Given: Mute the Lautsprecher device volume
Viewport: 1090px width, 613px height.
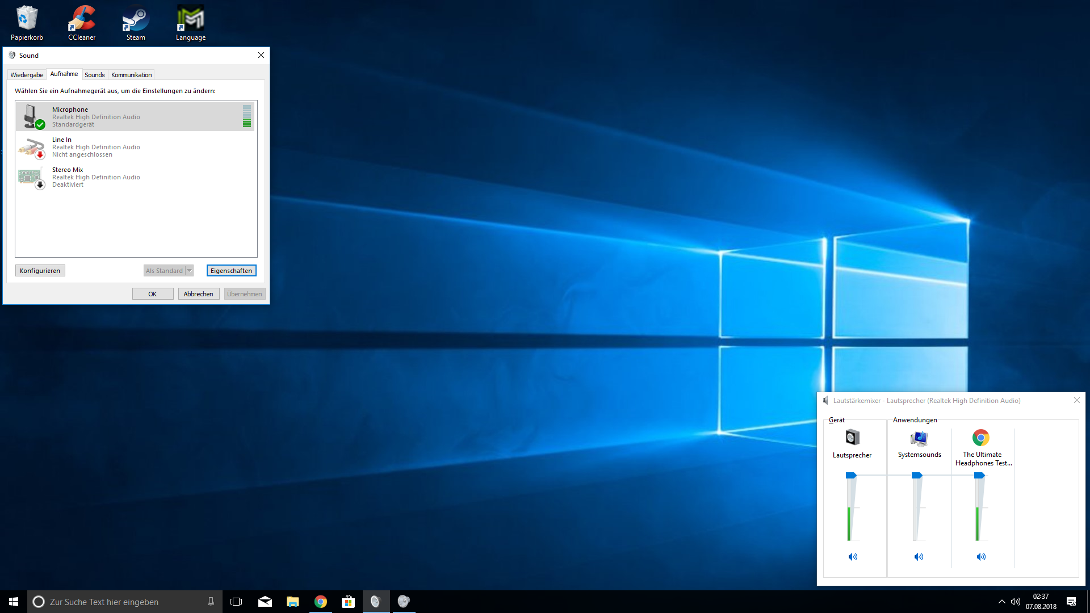Looking at the screenshot, I should (x=853, y=557).
